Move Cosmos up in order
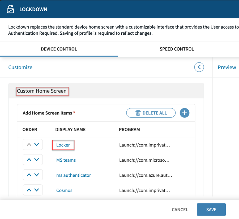The height and width of the screenshot is (219, 239). [29, 190]
